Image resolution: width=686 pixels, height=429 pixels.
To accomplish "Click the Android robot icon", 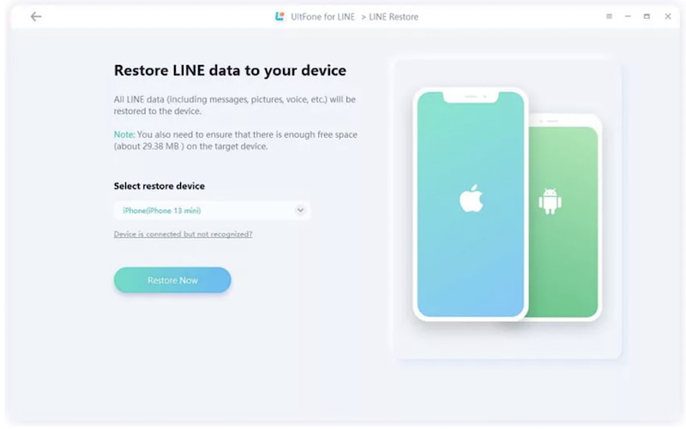I will 550,201.
